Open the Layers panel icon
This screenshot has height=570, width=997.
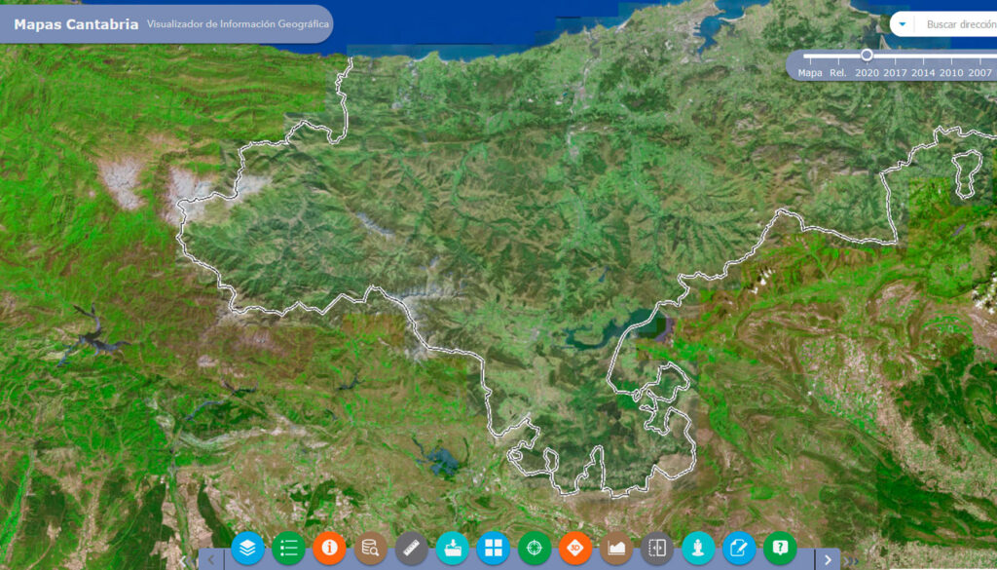(x=246, y=548)
